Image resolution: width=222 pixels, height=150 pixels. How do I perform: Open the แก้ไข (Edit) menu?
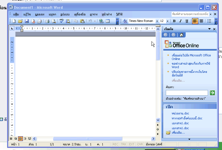[x=27, y=14]
